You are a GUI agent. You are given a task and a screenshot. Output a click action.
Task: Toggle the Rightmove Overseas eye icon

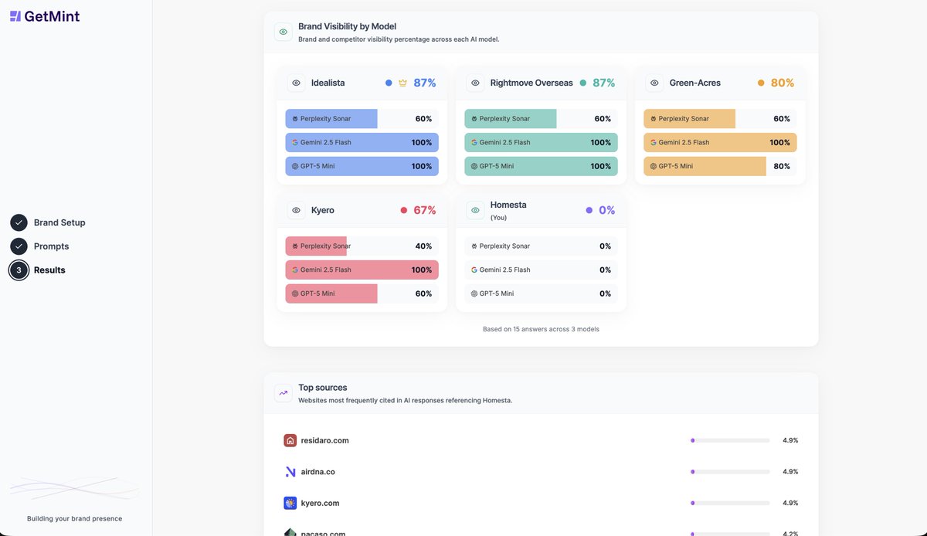(x=475, y=83)
